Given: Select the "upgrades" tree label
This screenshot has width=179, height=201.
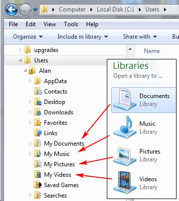Looking at the screenshot, I should (46, 50).
